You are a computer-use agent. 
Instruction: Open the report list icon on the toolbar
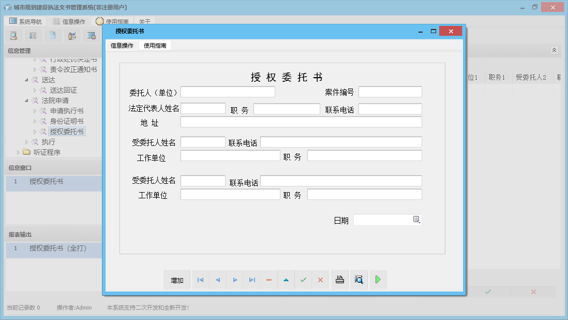point(33,36)
